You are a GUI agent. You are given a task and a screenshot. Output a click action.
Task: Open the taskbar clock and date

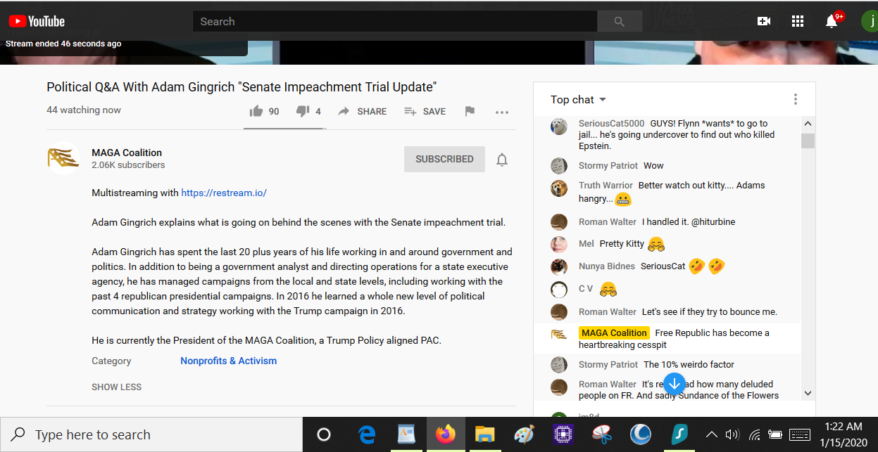(x=842, y=434)
